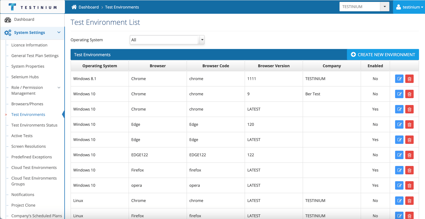
Task: Edit the Windows 8.1 Chrome environment
Action: 399,79
